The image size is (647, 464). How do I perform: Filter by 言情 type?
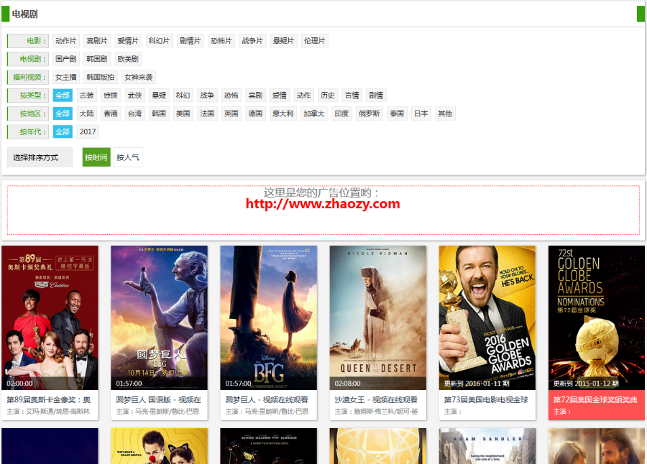[352, 96]
